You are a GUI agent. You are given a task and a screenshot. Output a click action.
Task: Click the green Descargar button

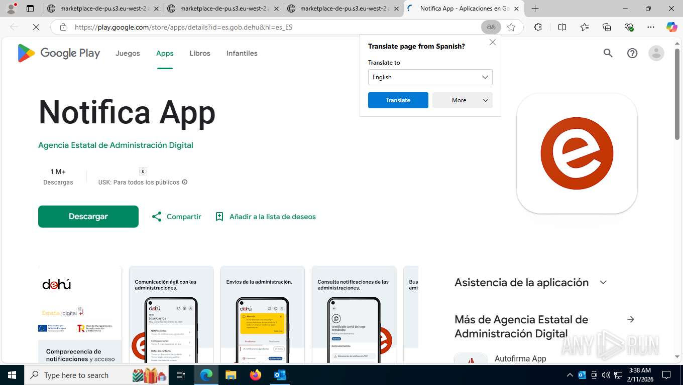[88, 217]
